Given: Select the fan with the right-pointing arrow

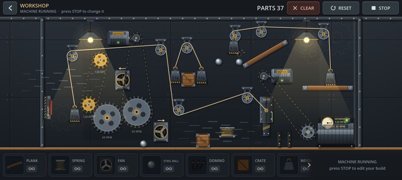Looking at the screenshot, I should click(x=161, y=132).
